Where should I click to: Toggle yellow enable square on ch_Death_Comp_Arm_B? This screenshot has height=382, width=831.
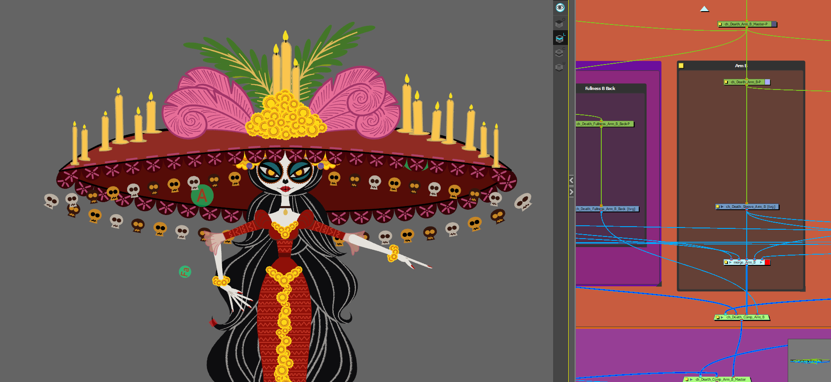point(717,317)
